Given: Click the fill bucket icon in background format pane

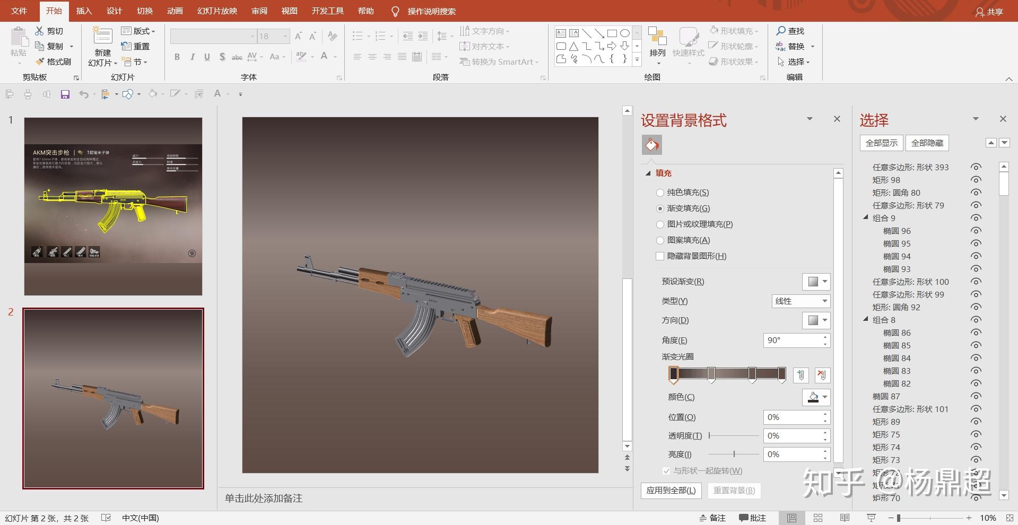Looking at the screenshot, I should pos(651,145).
